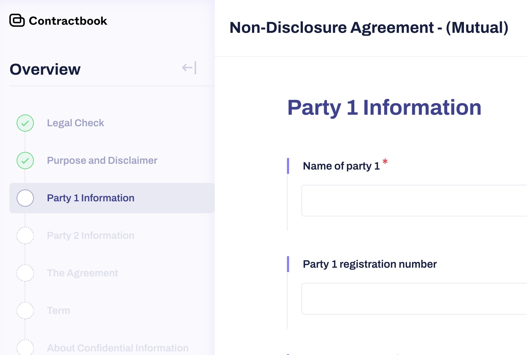The height and width of the screenshot is (355, 527).
Task: Click the Contractbook brand name text
Action: tap(68, 21)
